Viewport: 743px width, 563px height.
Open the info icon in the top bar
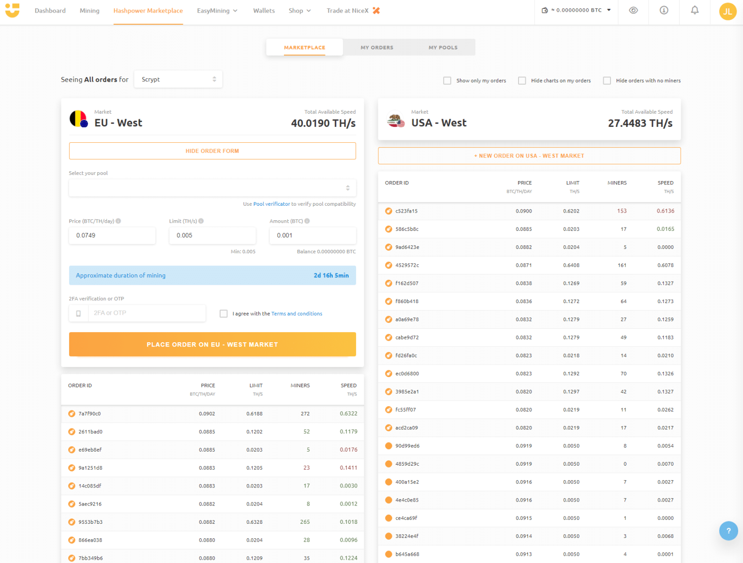pyautogui.click(x=663, y=10)
